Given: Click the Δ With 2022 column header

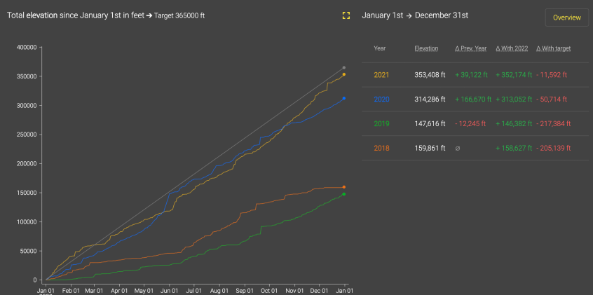Looking at the screenshot, I should pos(511,48).
